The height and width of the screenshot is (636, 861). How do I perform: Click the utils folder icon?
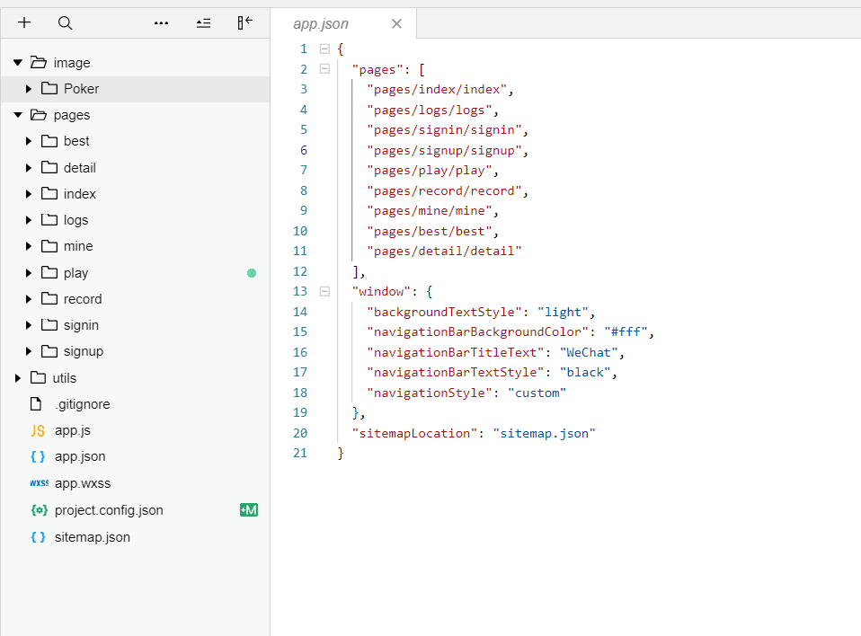tap(39, 377)
